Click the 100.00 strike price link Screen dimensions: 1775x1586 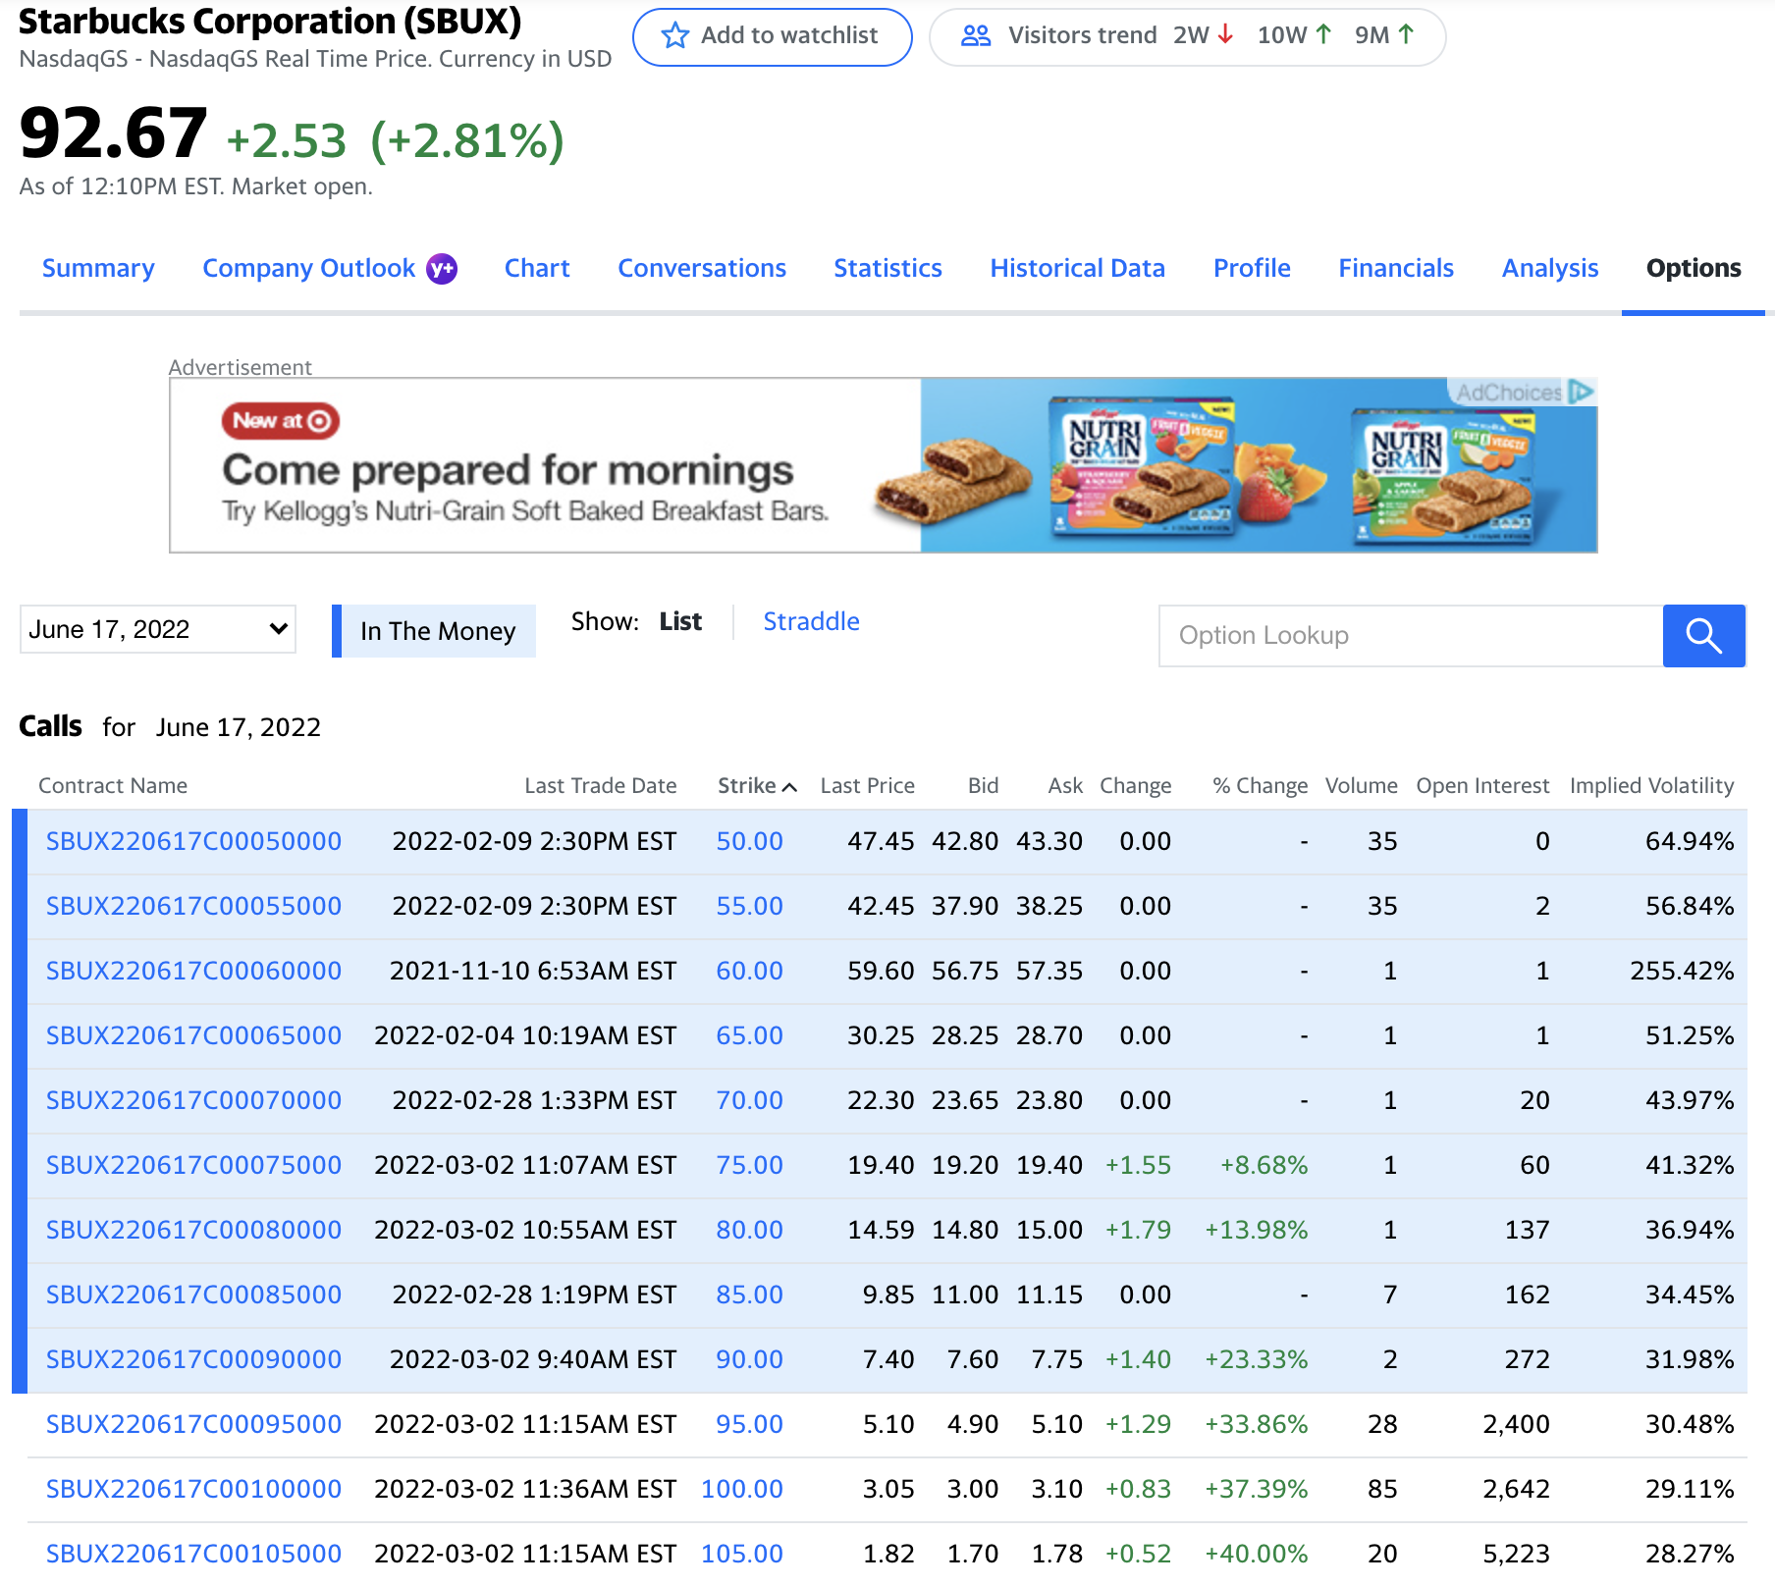point(742,1489)
